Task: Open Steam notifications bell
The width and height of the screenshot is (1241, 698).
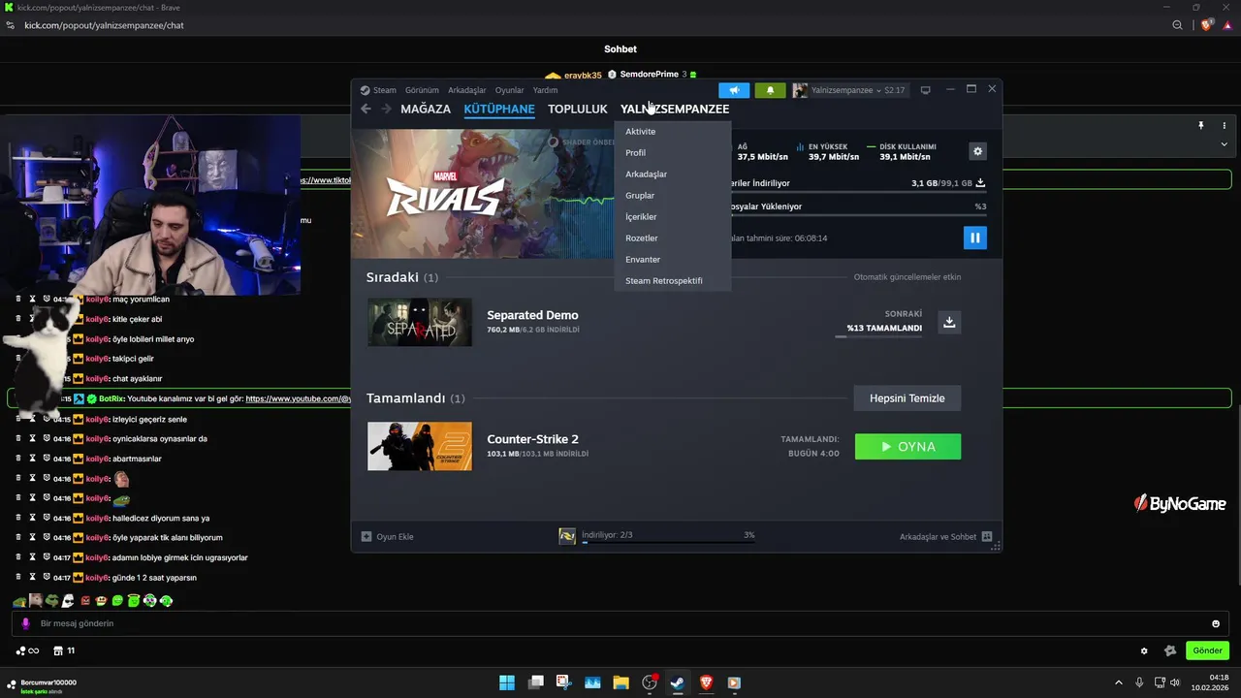Action: pos(771,90)
